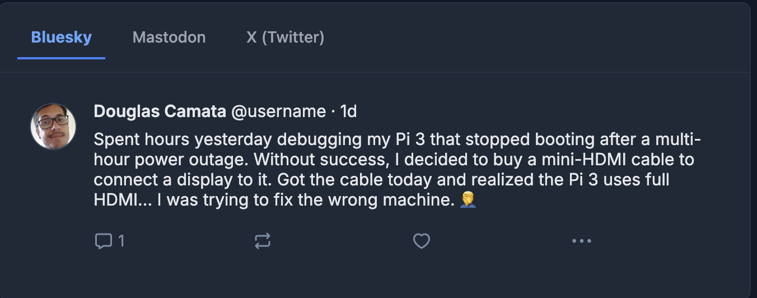This screenshot has height=298, width=757.
Task: Click the reply count number 1
Action: pos(121,241)
